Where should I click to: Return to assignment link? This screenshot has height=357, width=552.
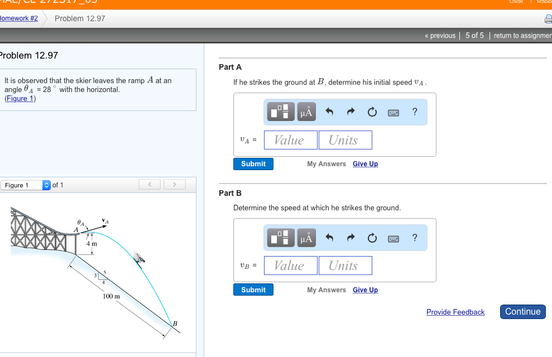point(522,36)
